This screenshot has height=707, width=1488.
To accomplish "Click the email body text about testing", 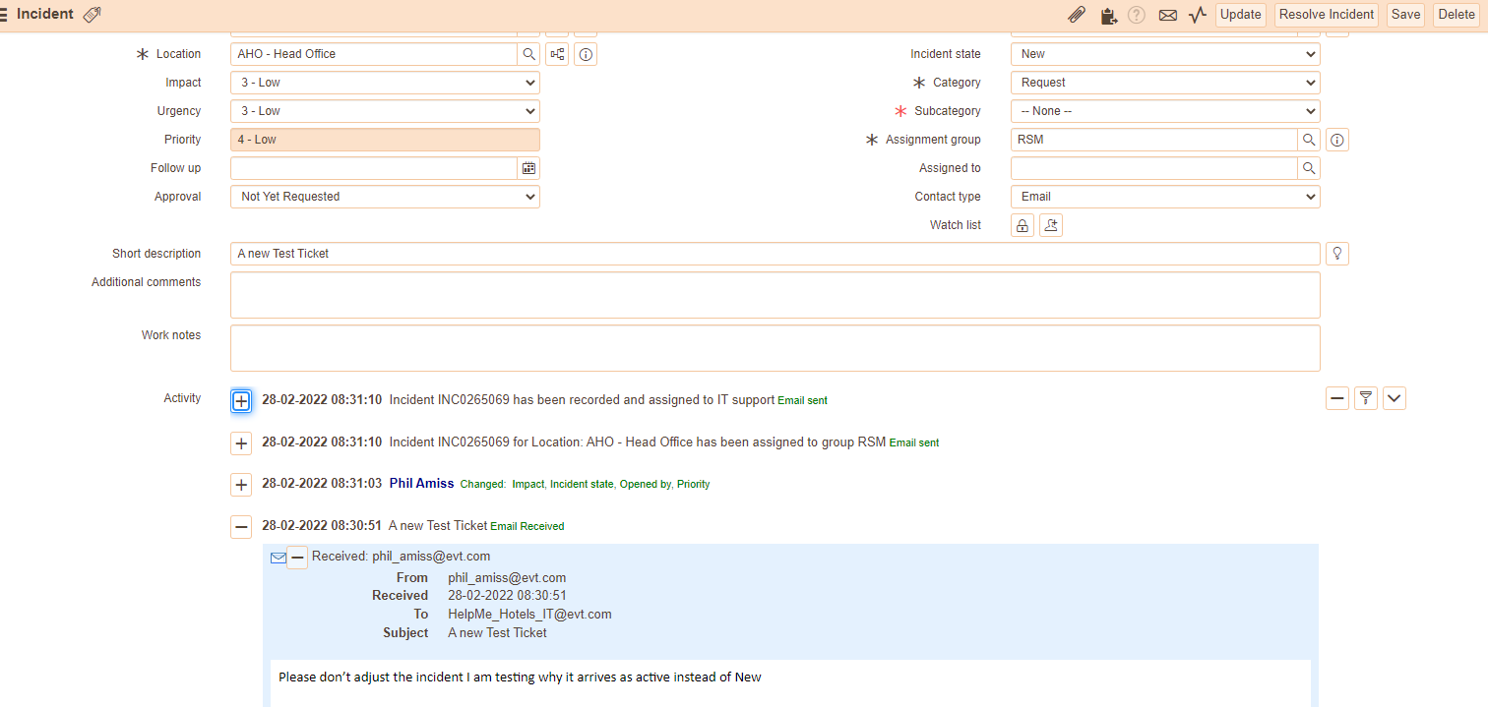I will [x=520, y=677].
